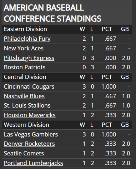Viewport: 136px width, 169px height.
Task: Open the Denver Rocketeers link
Action: (x=29, y=144)
